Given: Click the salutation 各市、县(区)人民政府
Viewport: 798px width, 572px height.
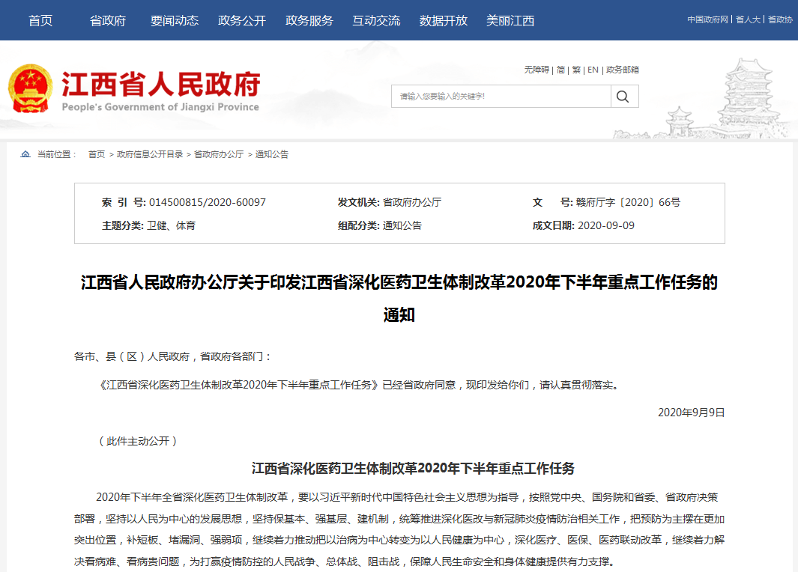Looking at the screenshot, I should [132, 356].
